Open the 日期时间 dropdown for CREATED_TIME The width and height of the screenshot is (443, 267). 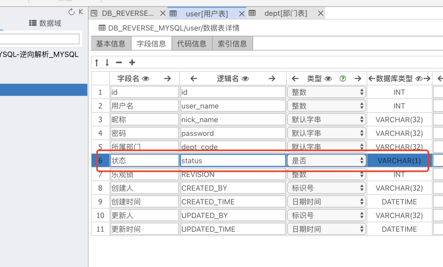click(x=362, y=201)
